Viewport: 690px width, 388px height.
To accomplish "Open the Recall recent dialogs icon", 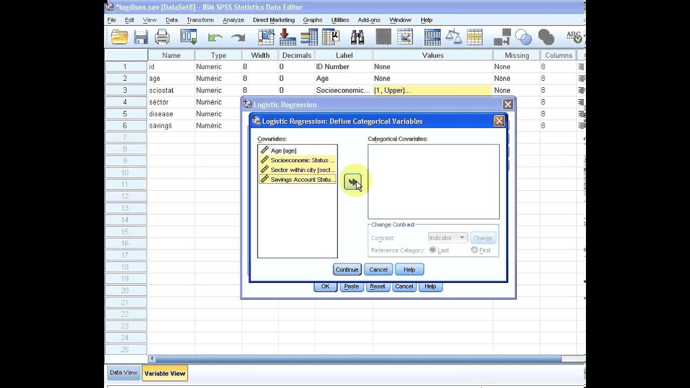I will 189,37.
